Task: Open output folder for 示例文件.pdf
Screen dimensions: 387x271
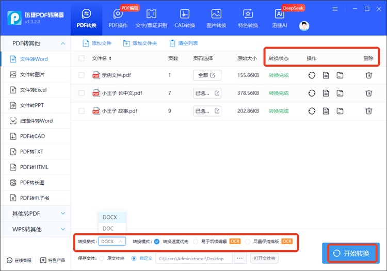Action: [340, 75]
